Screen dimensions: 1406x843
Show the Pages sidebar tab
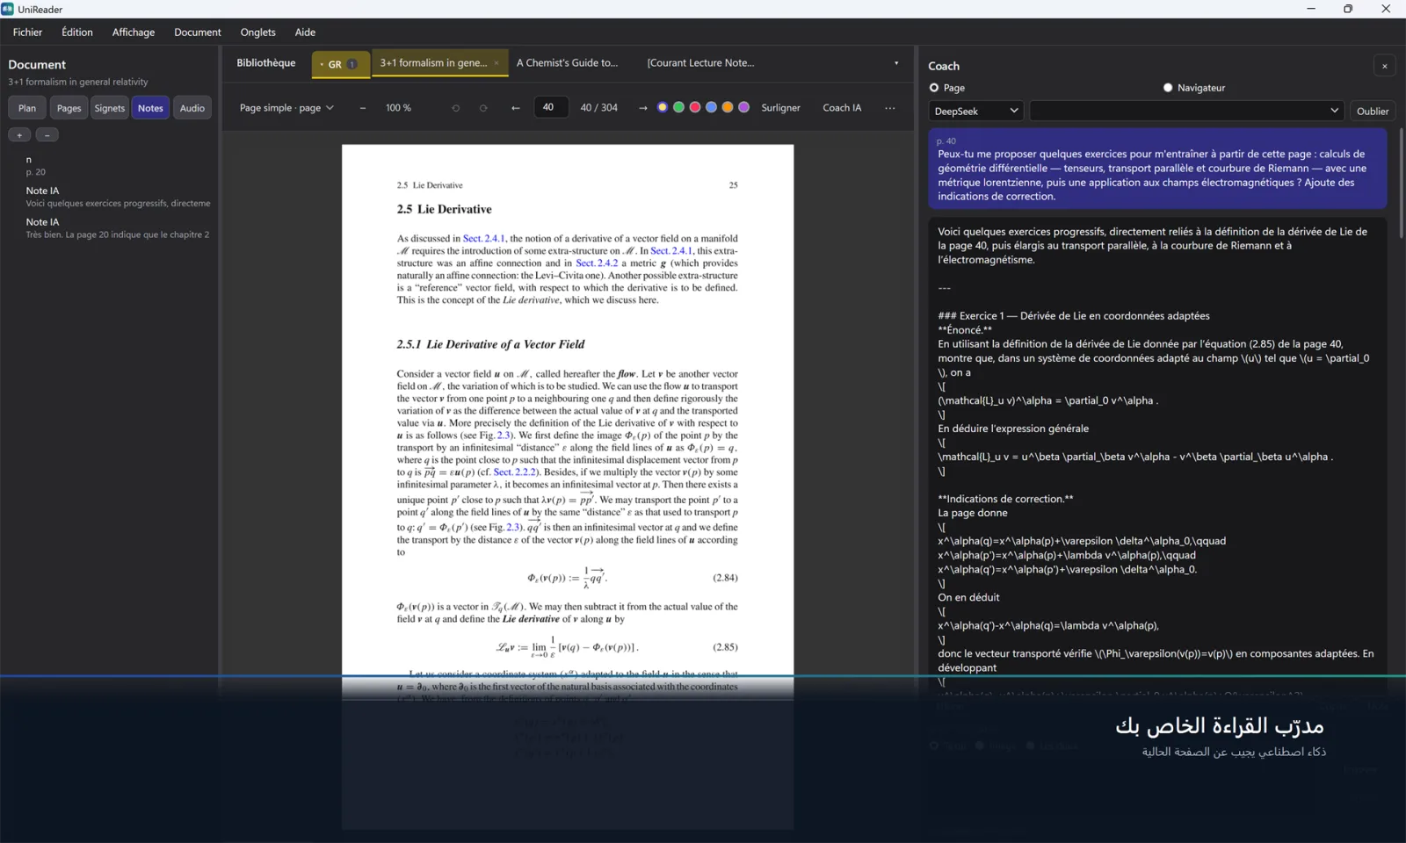click(x=69, y=108)
